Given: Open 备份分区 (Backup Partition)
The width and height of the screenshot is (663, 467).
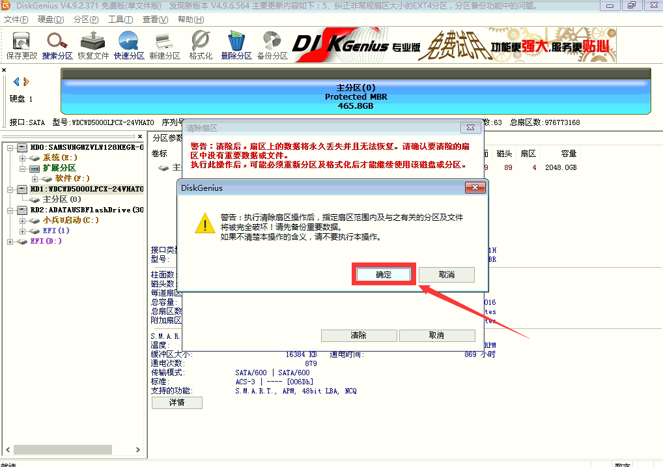Looking at the screenshot, I should tap(272, 44).
